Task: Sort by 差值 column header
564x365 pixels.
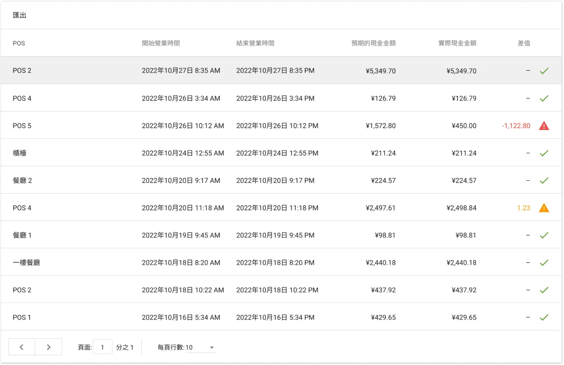Action: pyautogui.click(x=524, y=44)
